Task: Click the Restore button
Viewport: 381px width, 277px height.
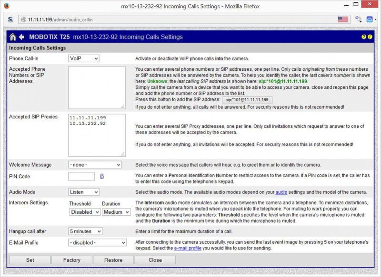Action: click(113, 260)
